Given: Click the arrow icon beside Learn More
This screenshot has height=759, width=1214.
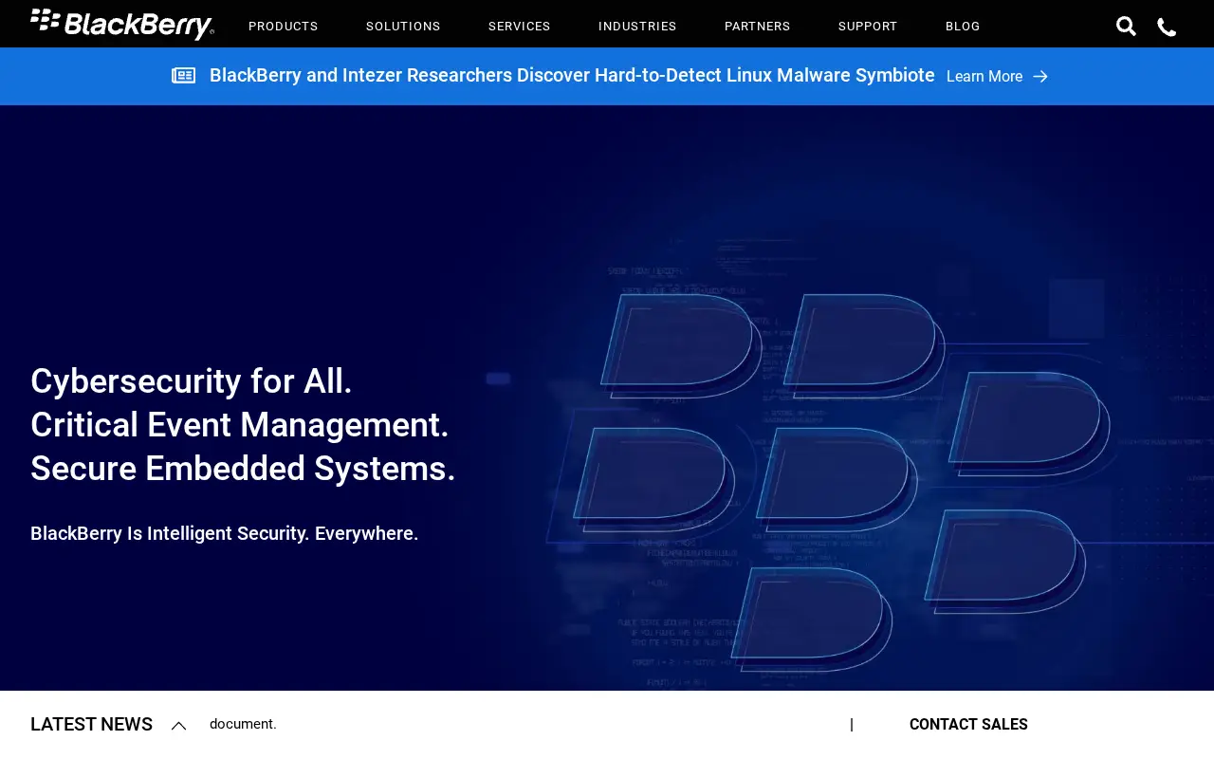Looking at the screenshot, I should 1040,77.
